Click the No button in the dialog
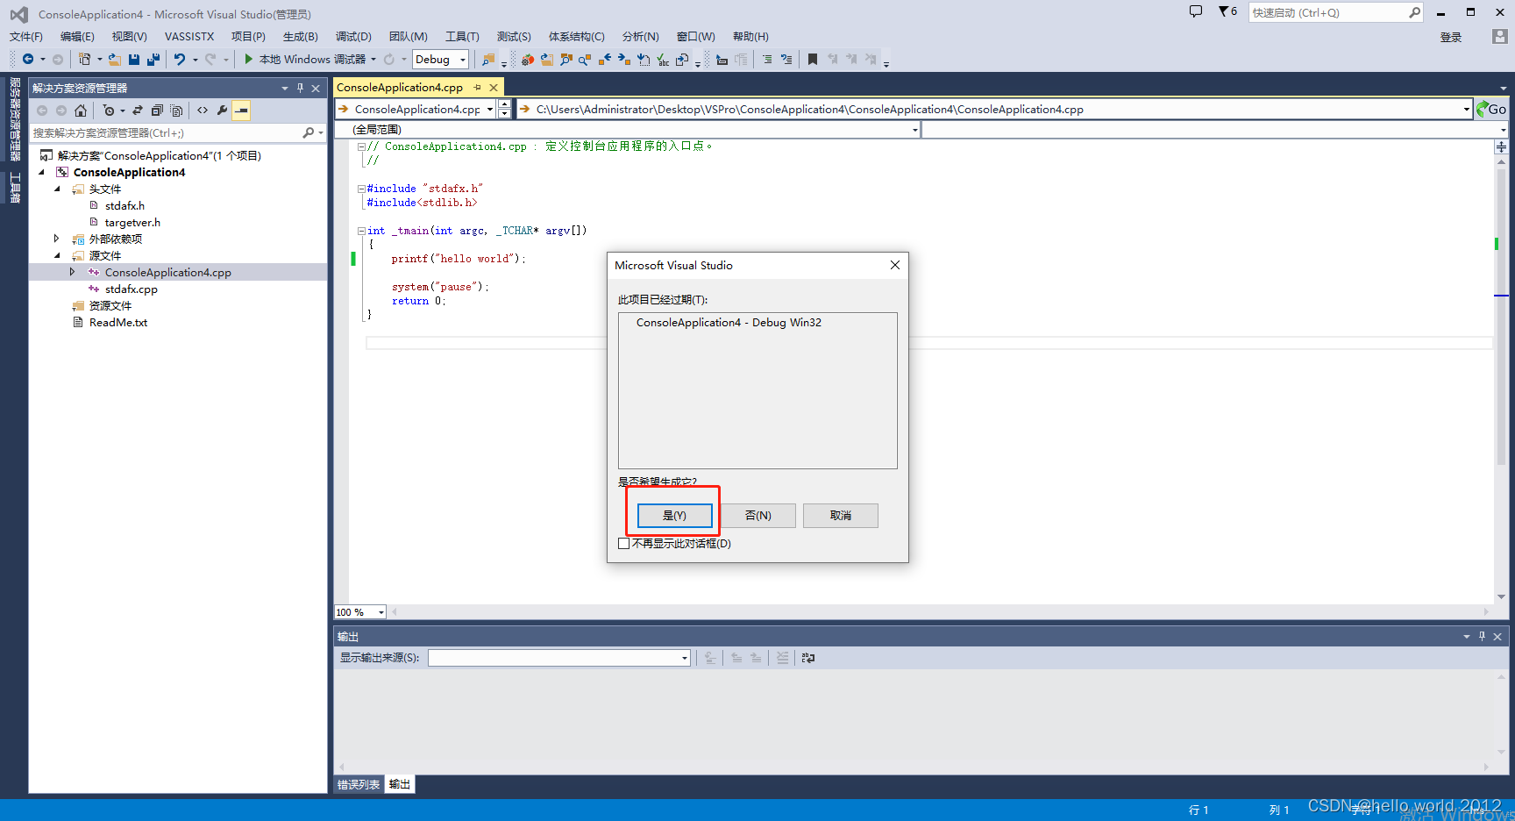 point(758,516)
